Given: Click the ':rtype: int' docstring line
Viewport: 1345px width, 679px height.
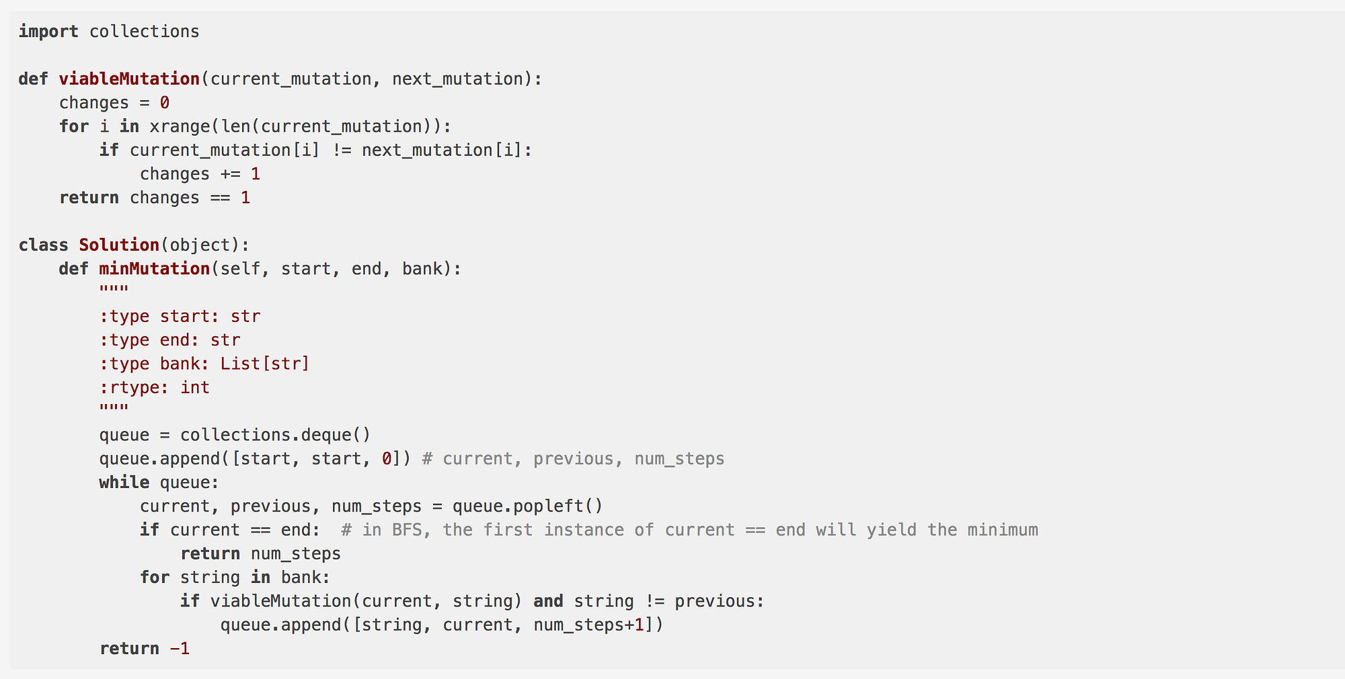Looking at the screenshot, I should (x=155, y=388).
